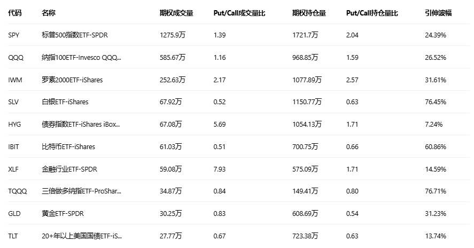The image size is (474, 248).
Task: Click the 76.71% implied volatility cell
Action: click(436, 191)
